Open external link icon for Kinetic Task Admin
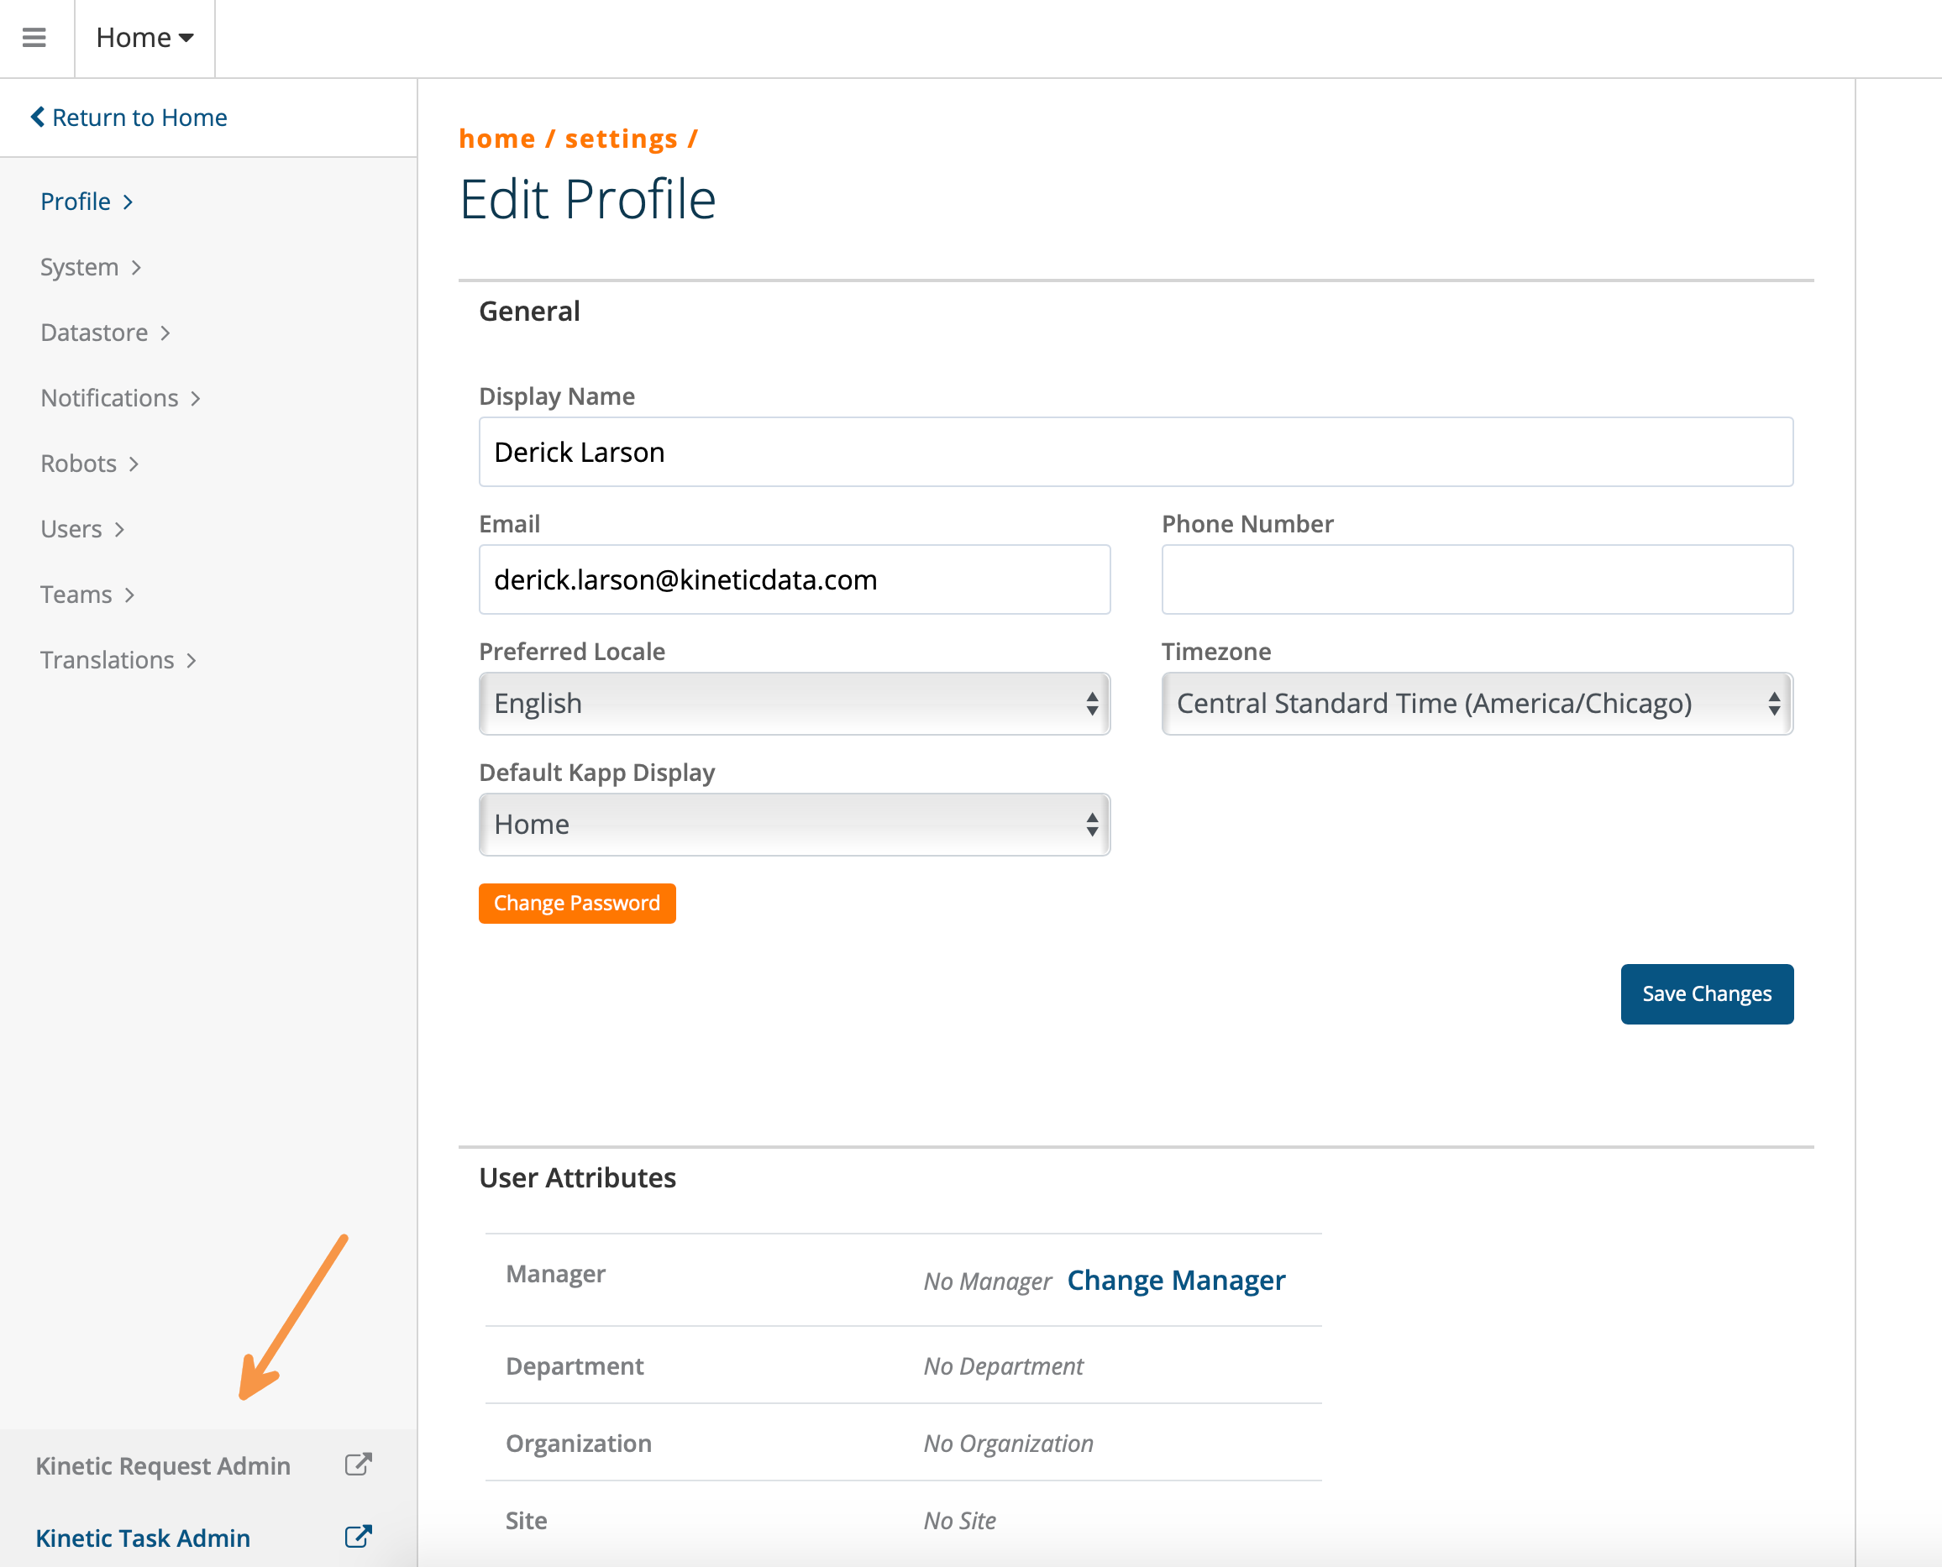 (x=359, y=1536)
